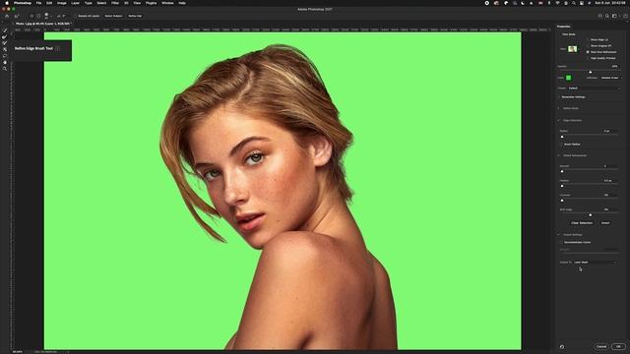The width and height of the screenshot is (630, 354).
Task: Expand the Refine Mode section
Action: pos(559,108)
